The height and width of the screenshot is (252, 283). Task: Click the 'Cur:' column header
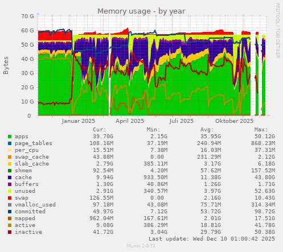(100, 130)
